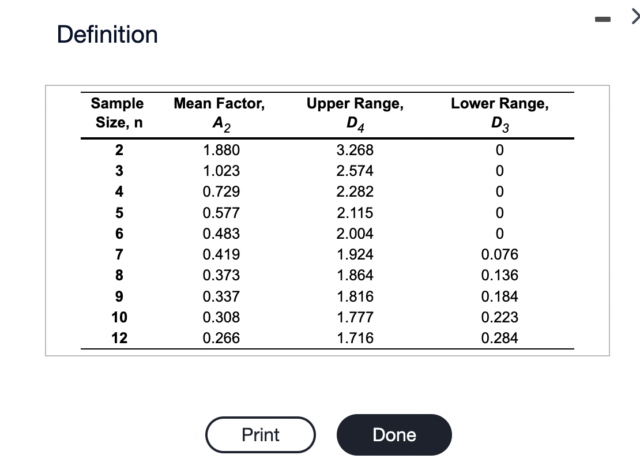Select the Definition heading

pos(107,35)
